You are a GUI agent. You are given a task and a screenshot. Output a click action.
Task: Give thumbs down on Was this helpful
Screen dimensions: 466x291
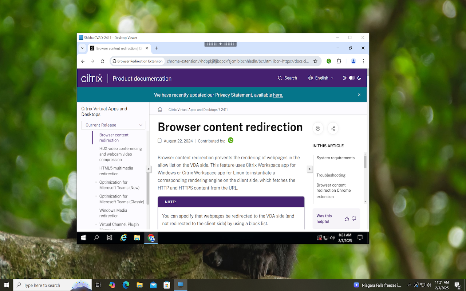tap(354, 219)
